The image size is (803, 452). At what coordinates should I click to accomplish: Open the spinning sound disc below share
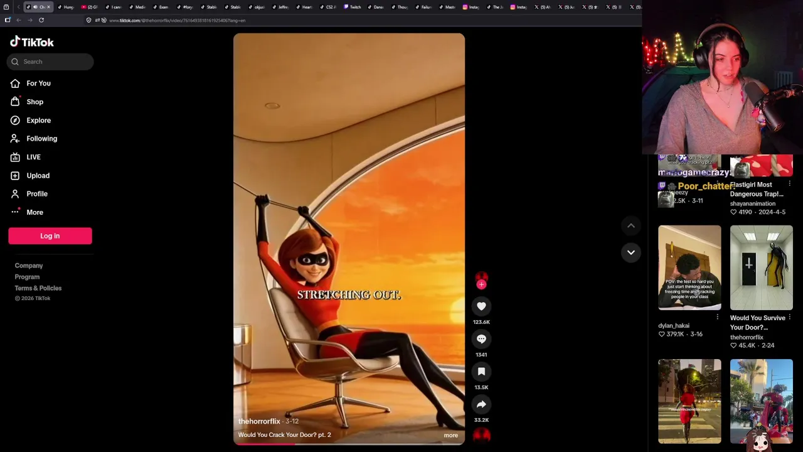click(x=481, y=435)
